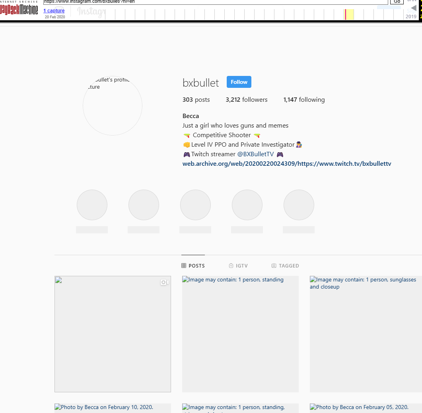The width and height of the screenshot is (422, 413).
Task: Open the archived twitch.tv/bxbullettv link
Action: (287, 164)
